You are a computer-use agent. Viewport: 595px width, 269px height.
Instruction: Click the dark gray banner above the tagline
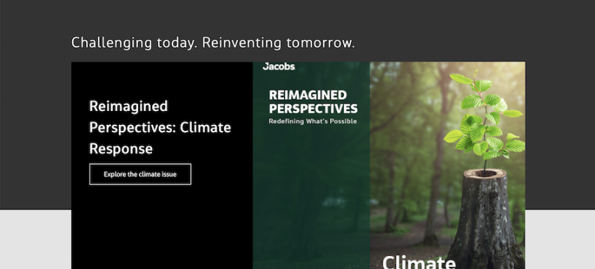click(297, 17)
